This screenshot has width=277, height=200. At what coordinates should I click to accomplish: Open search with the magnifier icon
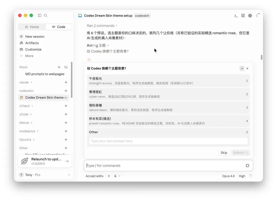[46, 15]
